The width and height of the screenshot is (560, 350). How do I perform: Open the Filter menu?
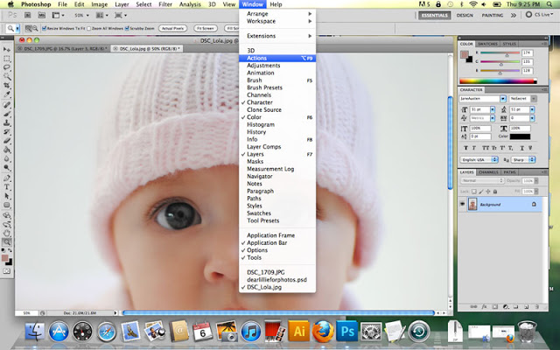[165, 4]
